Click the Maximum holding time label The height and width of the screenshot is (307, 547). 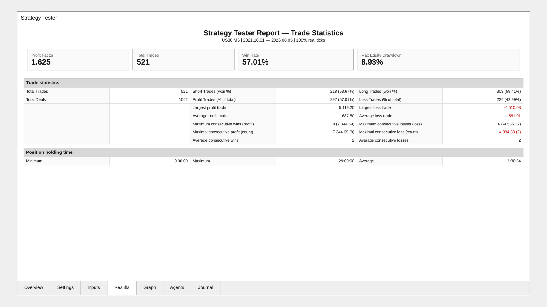pyautogui.click(x=201, y=161)
